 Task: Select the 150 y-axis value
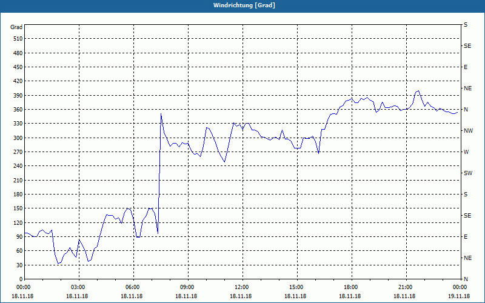(x=18, y=208)
